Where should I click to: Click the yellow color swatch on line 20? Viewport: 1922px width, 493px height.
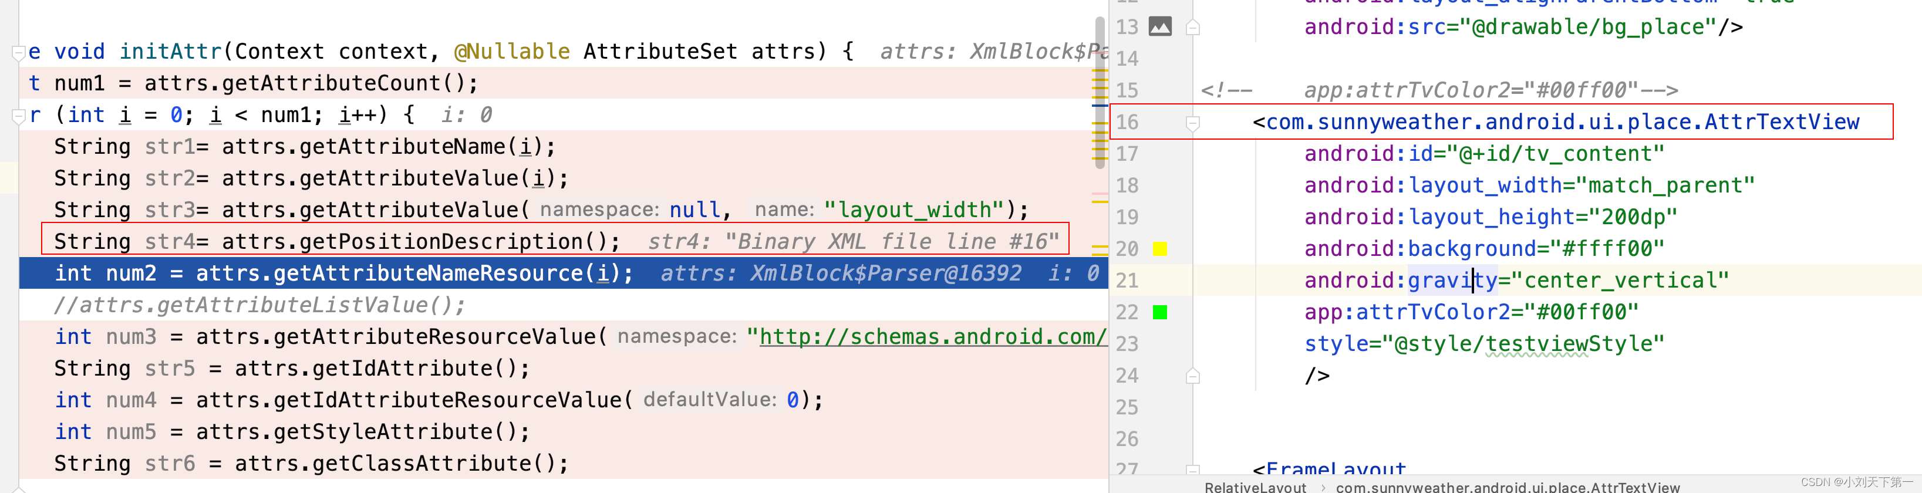pyautogui.click(x=1159, y=248)
